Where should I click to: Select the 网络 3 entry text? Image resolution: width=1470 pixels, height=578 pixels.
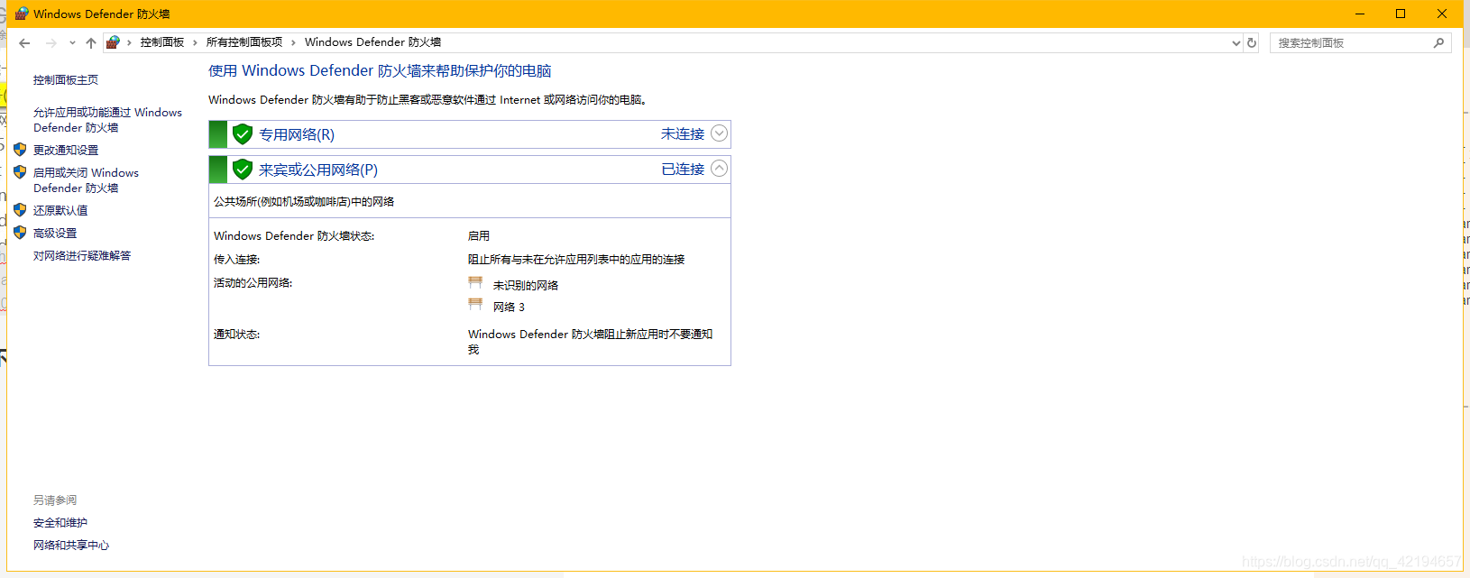click(509, 307)
